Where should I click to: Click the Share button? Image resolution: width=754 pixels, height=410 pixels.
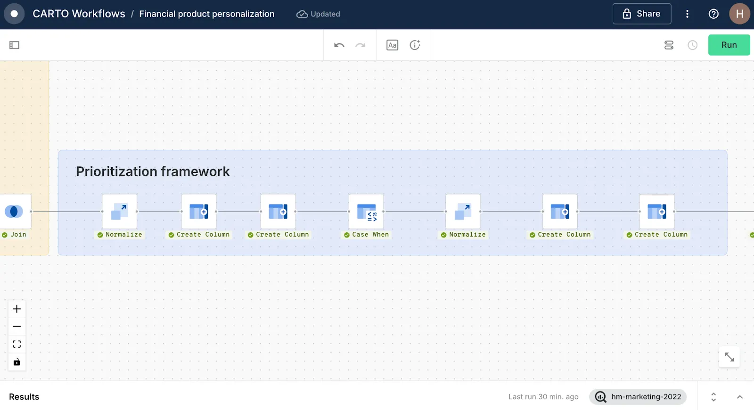641,14
